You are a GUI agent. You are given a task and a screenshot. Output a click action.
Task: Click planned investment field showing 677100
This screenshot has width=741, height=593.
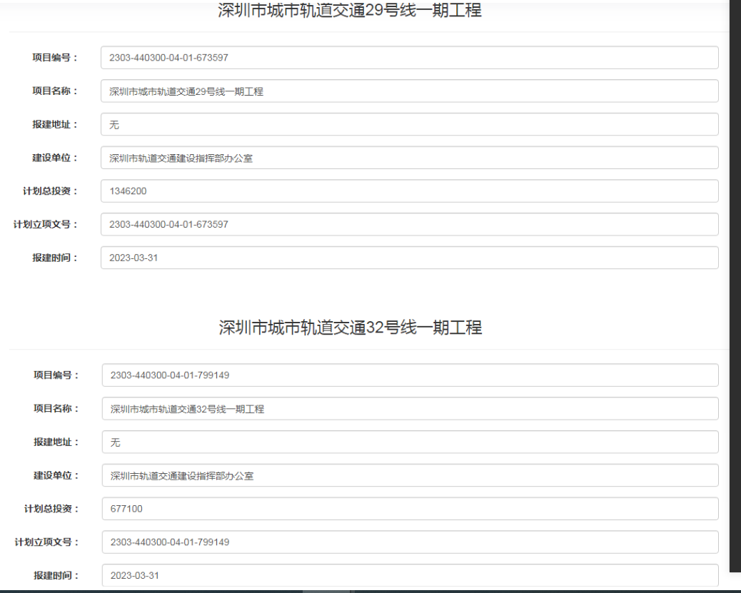(410, 509)
